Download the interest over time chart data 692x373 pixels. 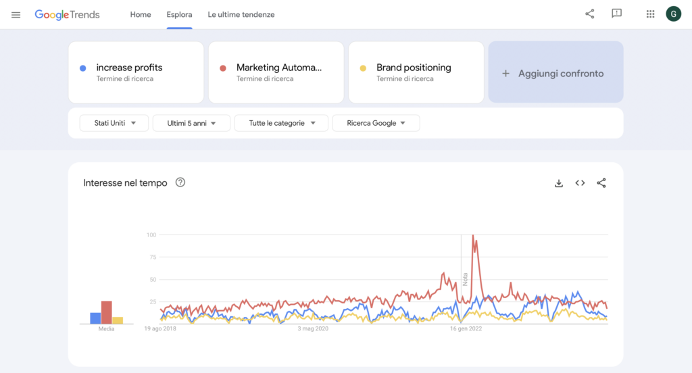(559, 183)
